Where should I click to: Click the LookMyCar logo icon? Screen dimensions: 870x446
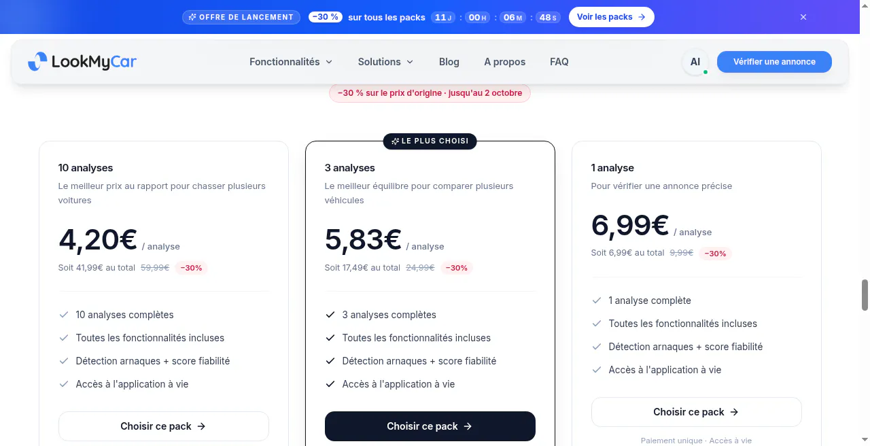point(37,62)
